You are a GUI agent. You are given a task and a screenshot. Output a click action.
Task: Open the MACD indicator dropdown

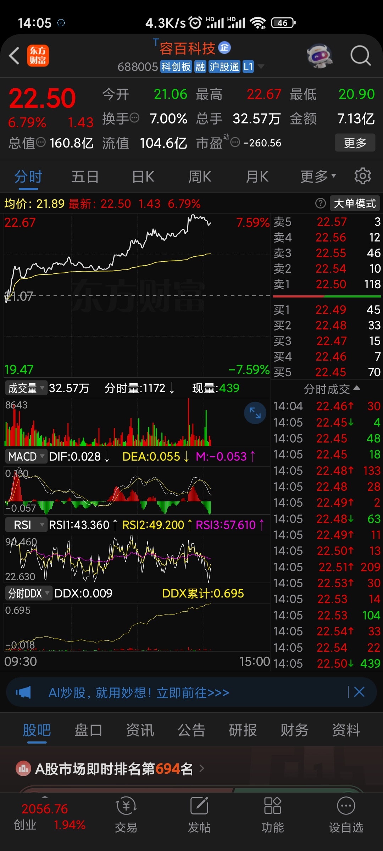pyautogui.click(x=26, y=456)
